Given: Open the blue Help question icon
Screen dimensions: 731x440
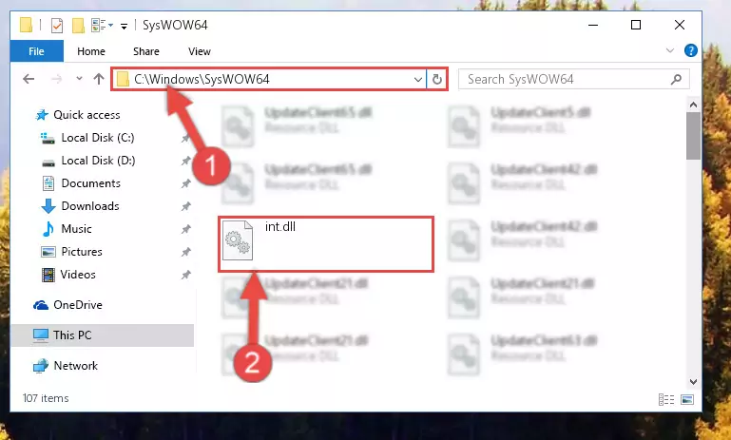Looking at the screenshot, I should tap(690, 50).
